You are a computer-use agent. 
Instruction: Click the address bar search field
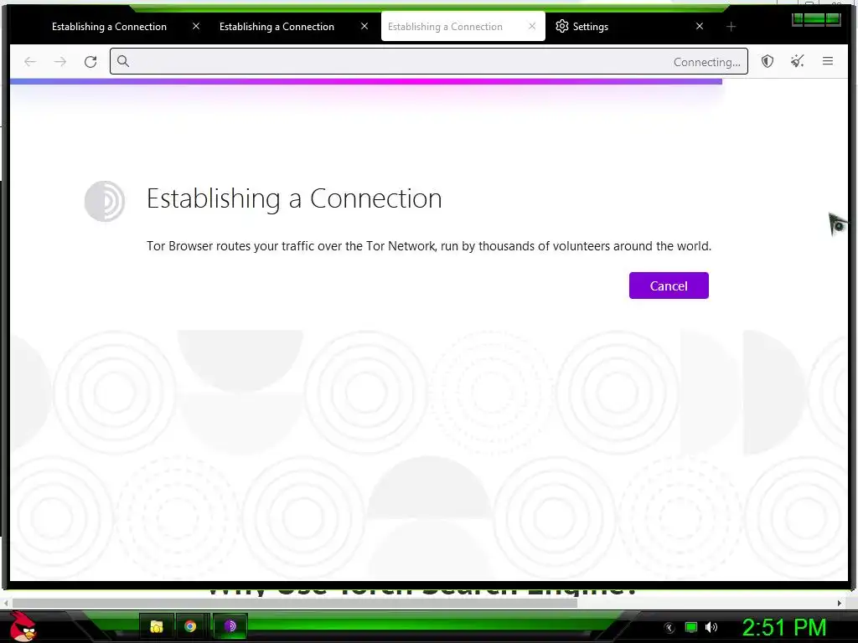coord(428,61)
